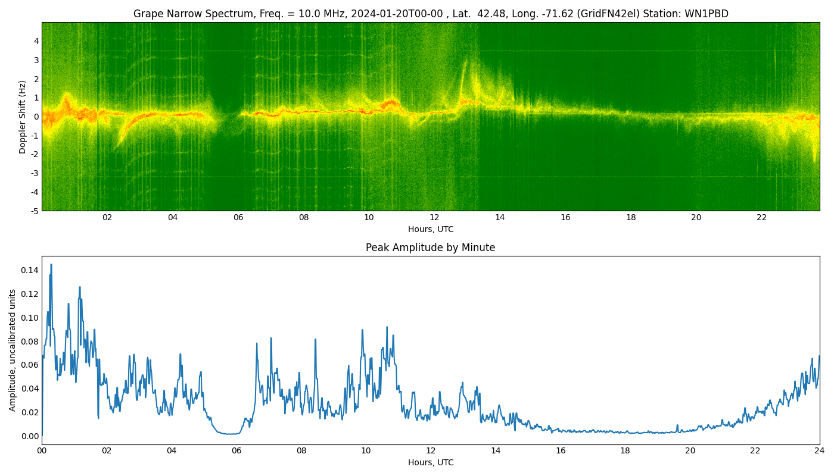
Task: Click the Grape Narrow Spectrum chart title
Action: tap(430, 14)
